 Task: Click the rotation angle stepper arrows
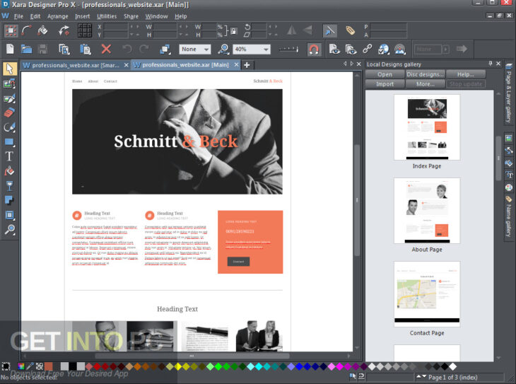tap(273, 27)
